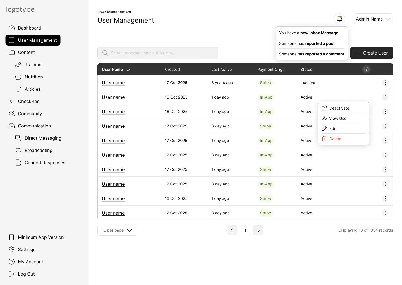
Task: Sort by User Name column arrow
Action: [x=128, y=70]
